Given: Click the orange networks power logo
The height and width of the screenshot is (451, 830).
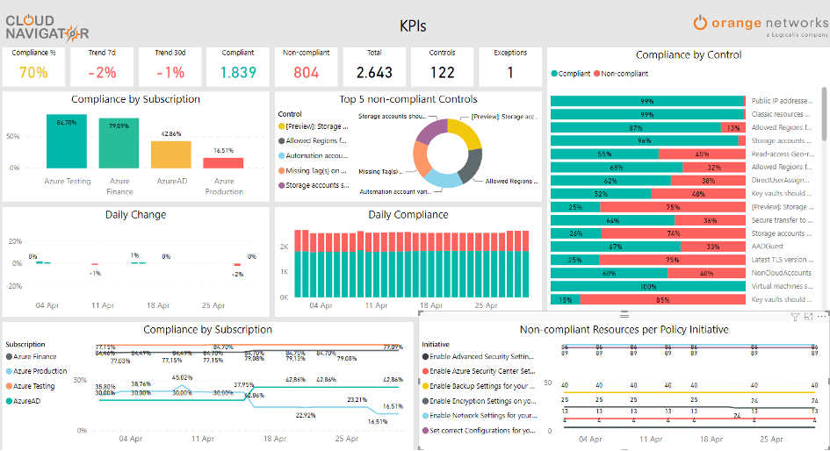Looking at the screenshot, I should pos(700,23).
